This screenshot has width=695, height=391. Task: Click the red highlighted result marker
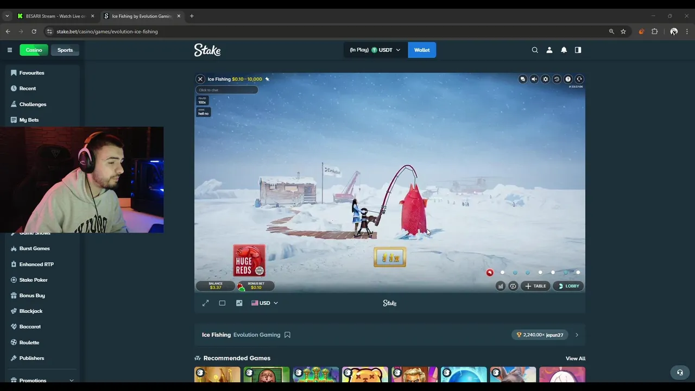click(x=490, y=273)
